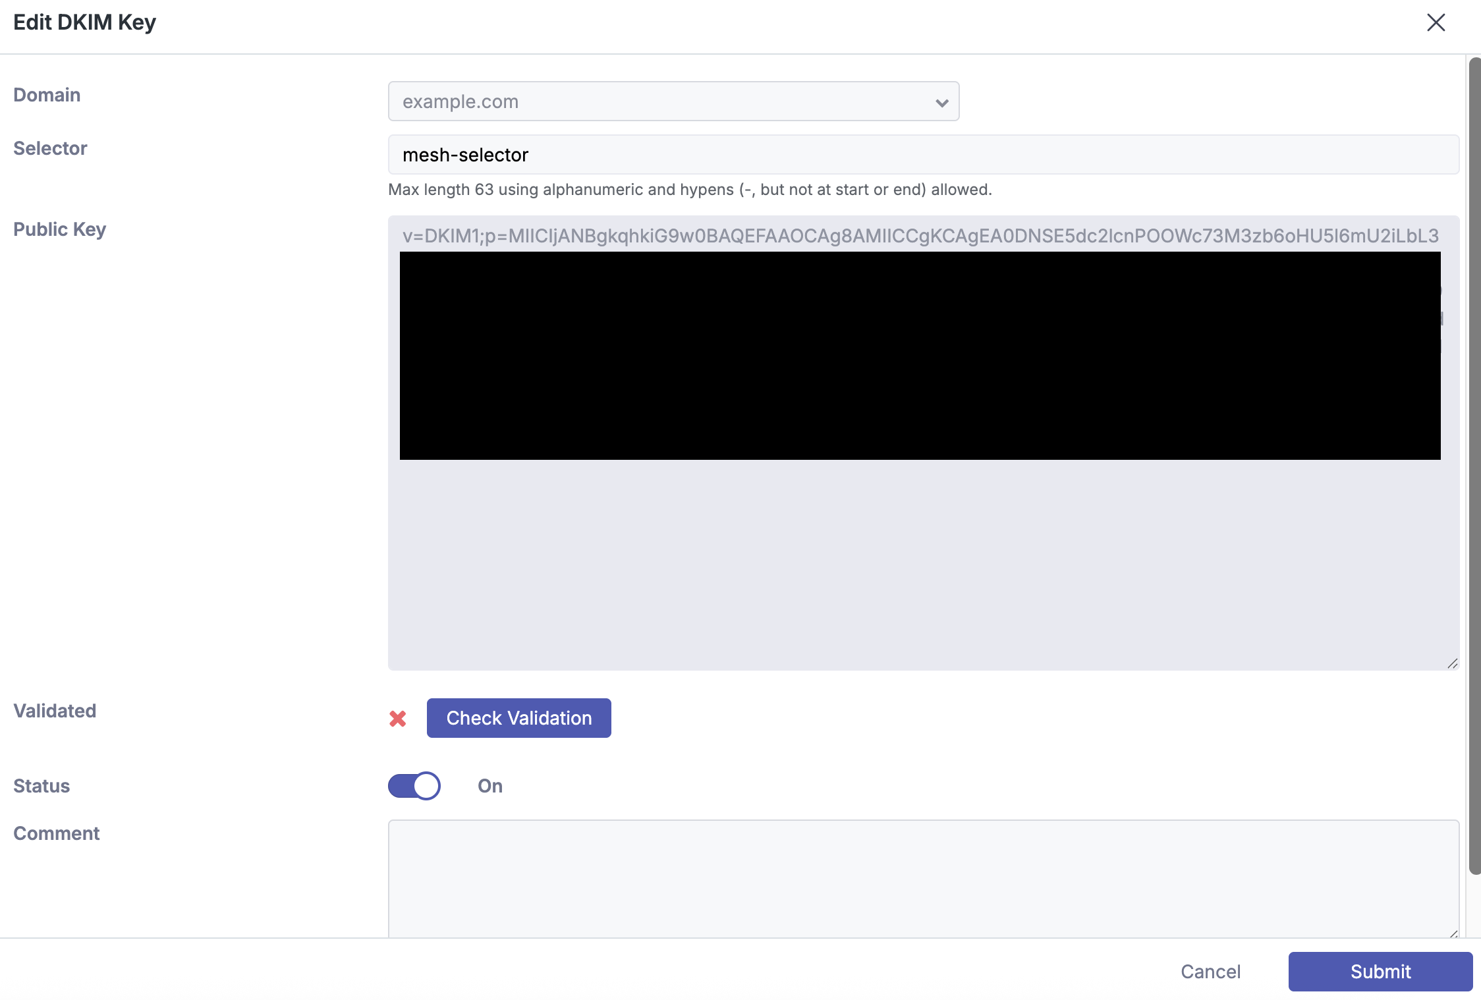
Task: Cancel the DKIM key edit
Action: [x=1210, y=972]
